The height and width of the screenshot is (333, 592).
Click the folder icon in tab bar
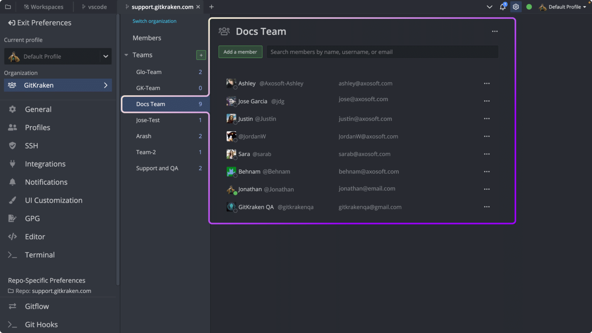(x=8, y=7)
